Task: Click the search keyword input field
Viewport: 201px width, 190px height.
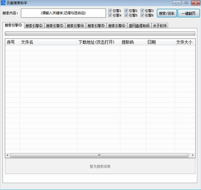Action: (x=64, y=13)
